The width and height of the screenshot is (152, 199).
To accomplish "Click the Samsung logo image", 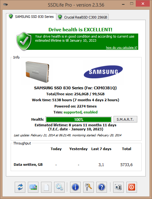I will tap(103, 72).
